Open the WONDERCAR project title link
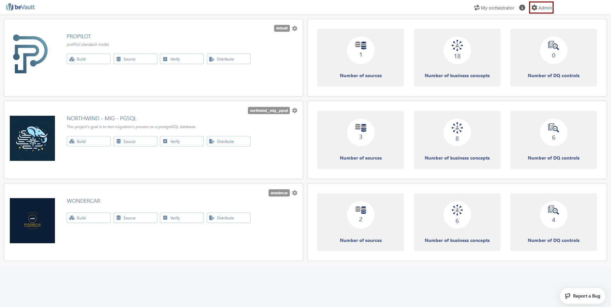Image resolution: width=611 pixels, height=307 pixels. point(83,201)
